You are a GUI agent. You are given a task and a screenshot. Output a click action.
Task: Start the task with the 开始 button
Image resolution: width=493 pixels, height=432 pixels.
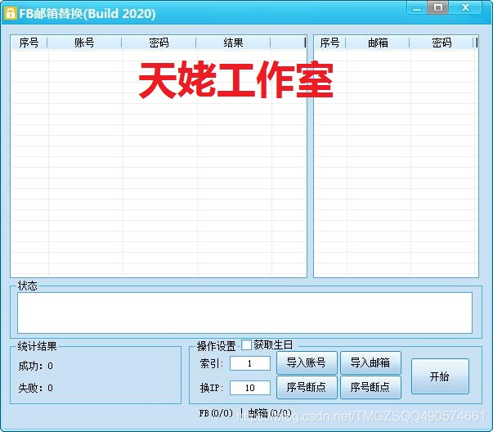[440, 376]
